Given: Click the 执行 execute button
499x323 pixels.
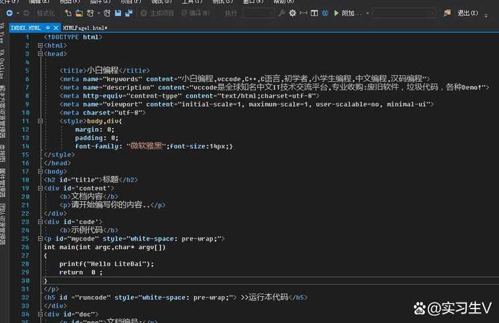Looking at the screenshot, I should point(230,13).
